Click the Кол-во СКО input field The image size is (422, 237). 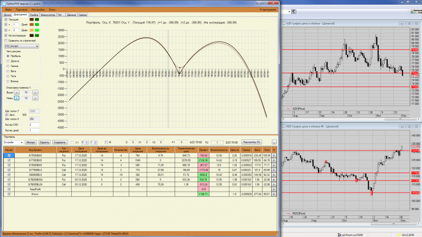(34, 125)
